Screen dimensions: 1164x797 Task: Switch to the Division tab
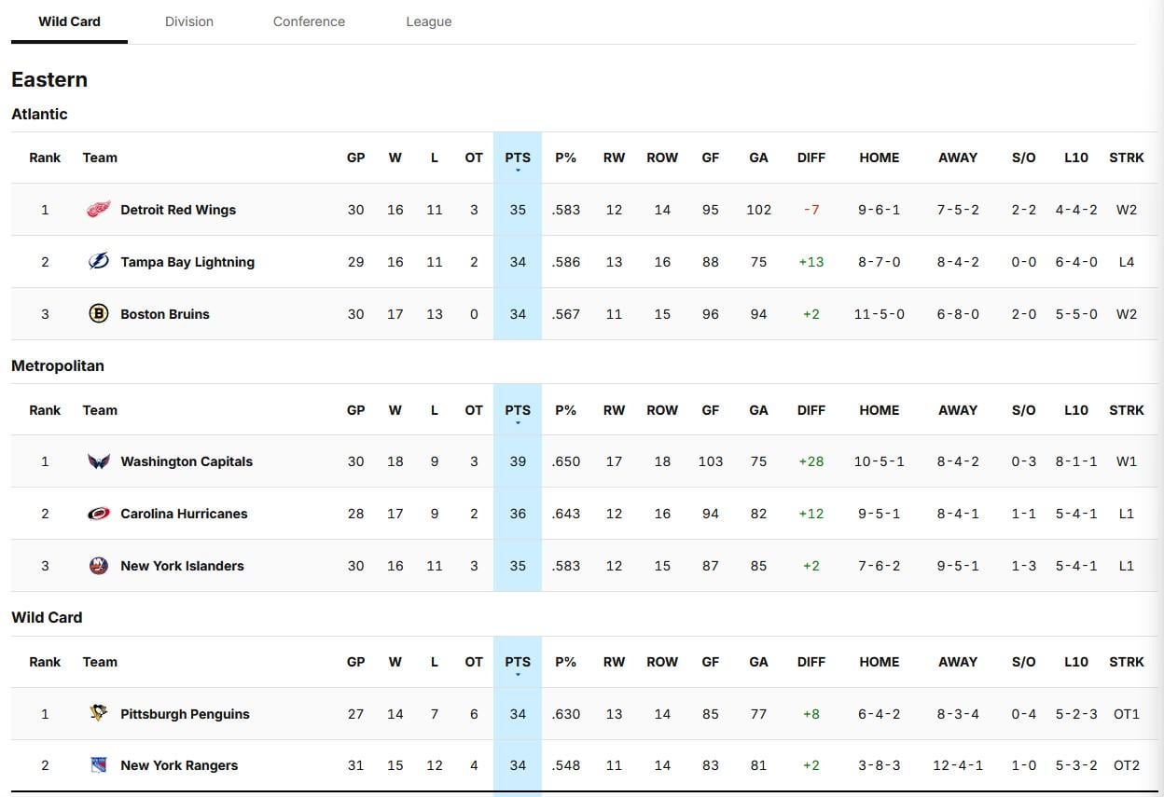189,21
